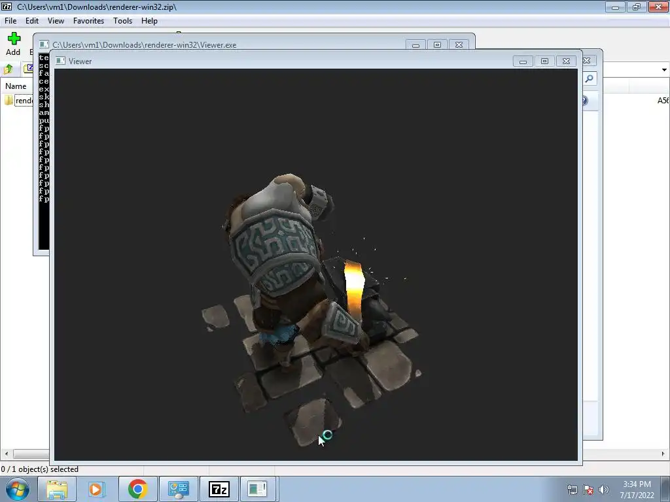
Task: Switch to 7-Zip taskbar button
Action: [x=219, y=489]
